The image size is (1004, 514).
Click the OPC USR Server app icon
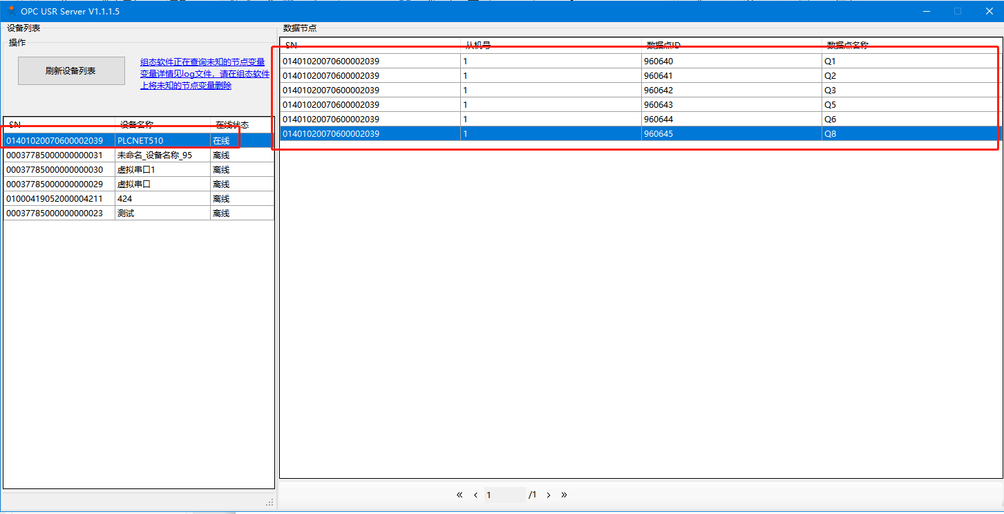click(x=11, y=10)
